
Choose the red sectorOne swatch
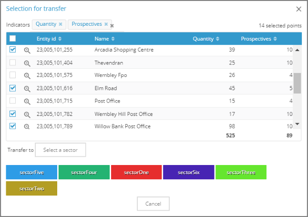click(x=136, y=172)
